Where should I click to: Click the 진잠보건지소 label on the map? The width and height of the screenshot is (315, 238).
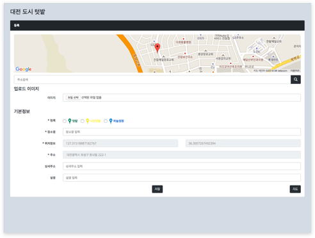click(185, 57)
